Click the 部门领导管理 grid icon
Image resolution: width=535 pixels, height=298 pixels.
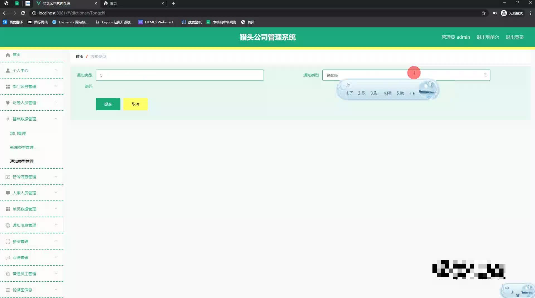(8, 86)
